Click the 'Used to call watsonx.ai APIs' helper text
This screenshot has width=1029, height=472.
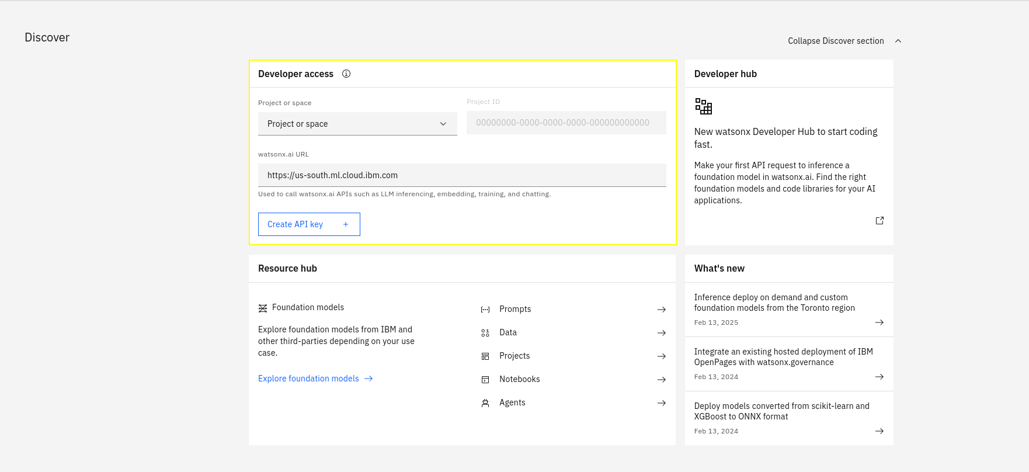(404, 194)
